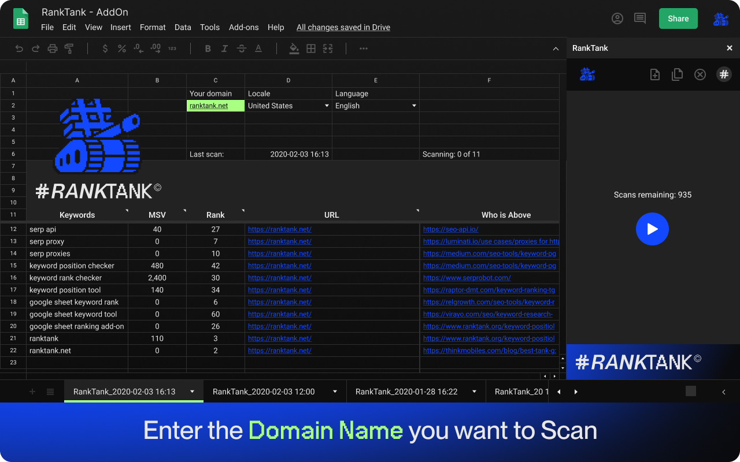Open the Help menu
The image size is (740, 462).
pyautogui.click(x=276, y=27)
